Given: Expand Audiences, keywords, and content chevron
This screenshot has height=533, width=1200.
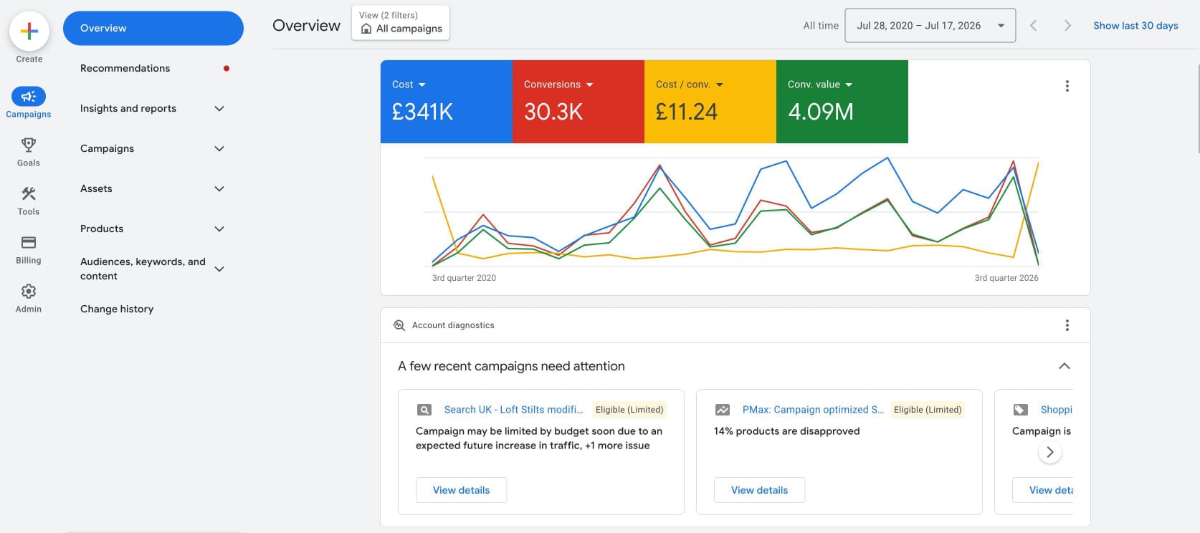Looking at the screenshot, I should [x=219, y=269].
